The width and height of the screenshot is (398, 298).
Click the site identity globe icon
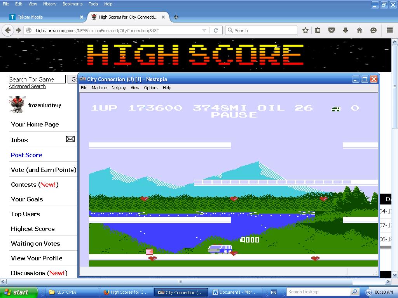29,30
